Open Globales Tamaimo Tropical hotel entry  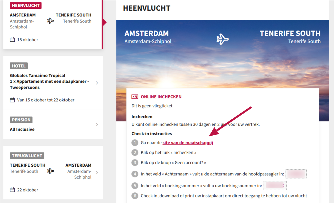click(37, 75)
